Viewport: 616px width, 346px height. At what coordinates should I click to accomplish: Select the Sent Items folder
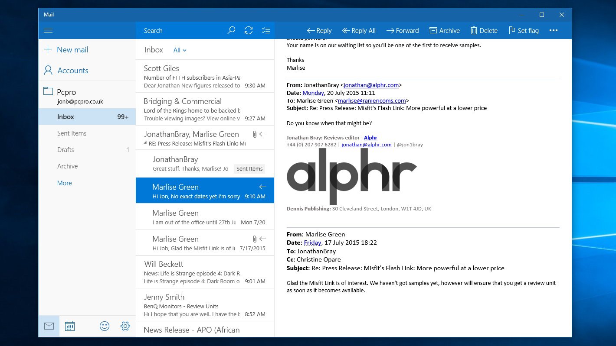click(x=72, y=133)
